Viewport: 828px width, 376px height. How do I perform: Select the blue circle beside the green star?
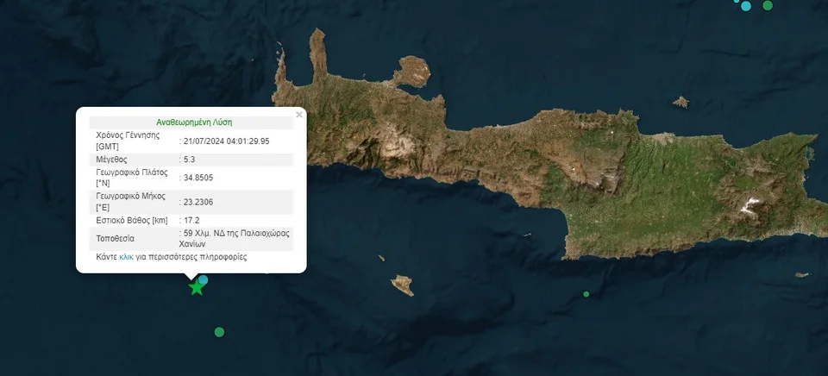pos(204,279)
